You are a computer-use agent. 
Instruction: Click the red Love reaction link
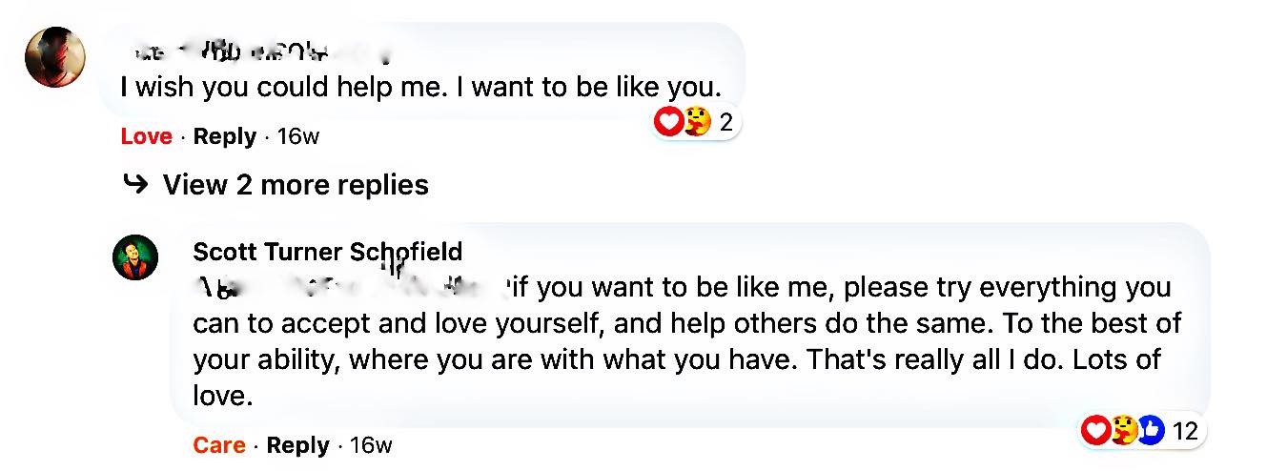point(146,136)
